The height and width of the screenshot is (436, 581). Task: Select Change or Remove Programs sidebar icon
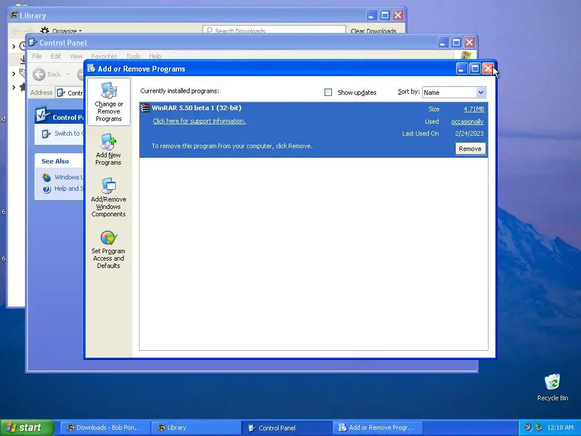(x=108, y=102)
